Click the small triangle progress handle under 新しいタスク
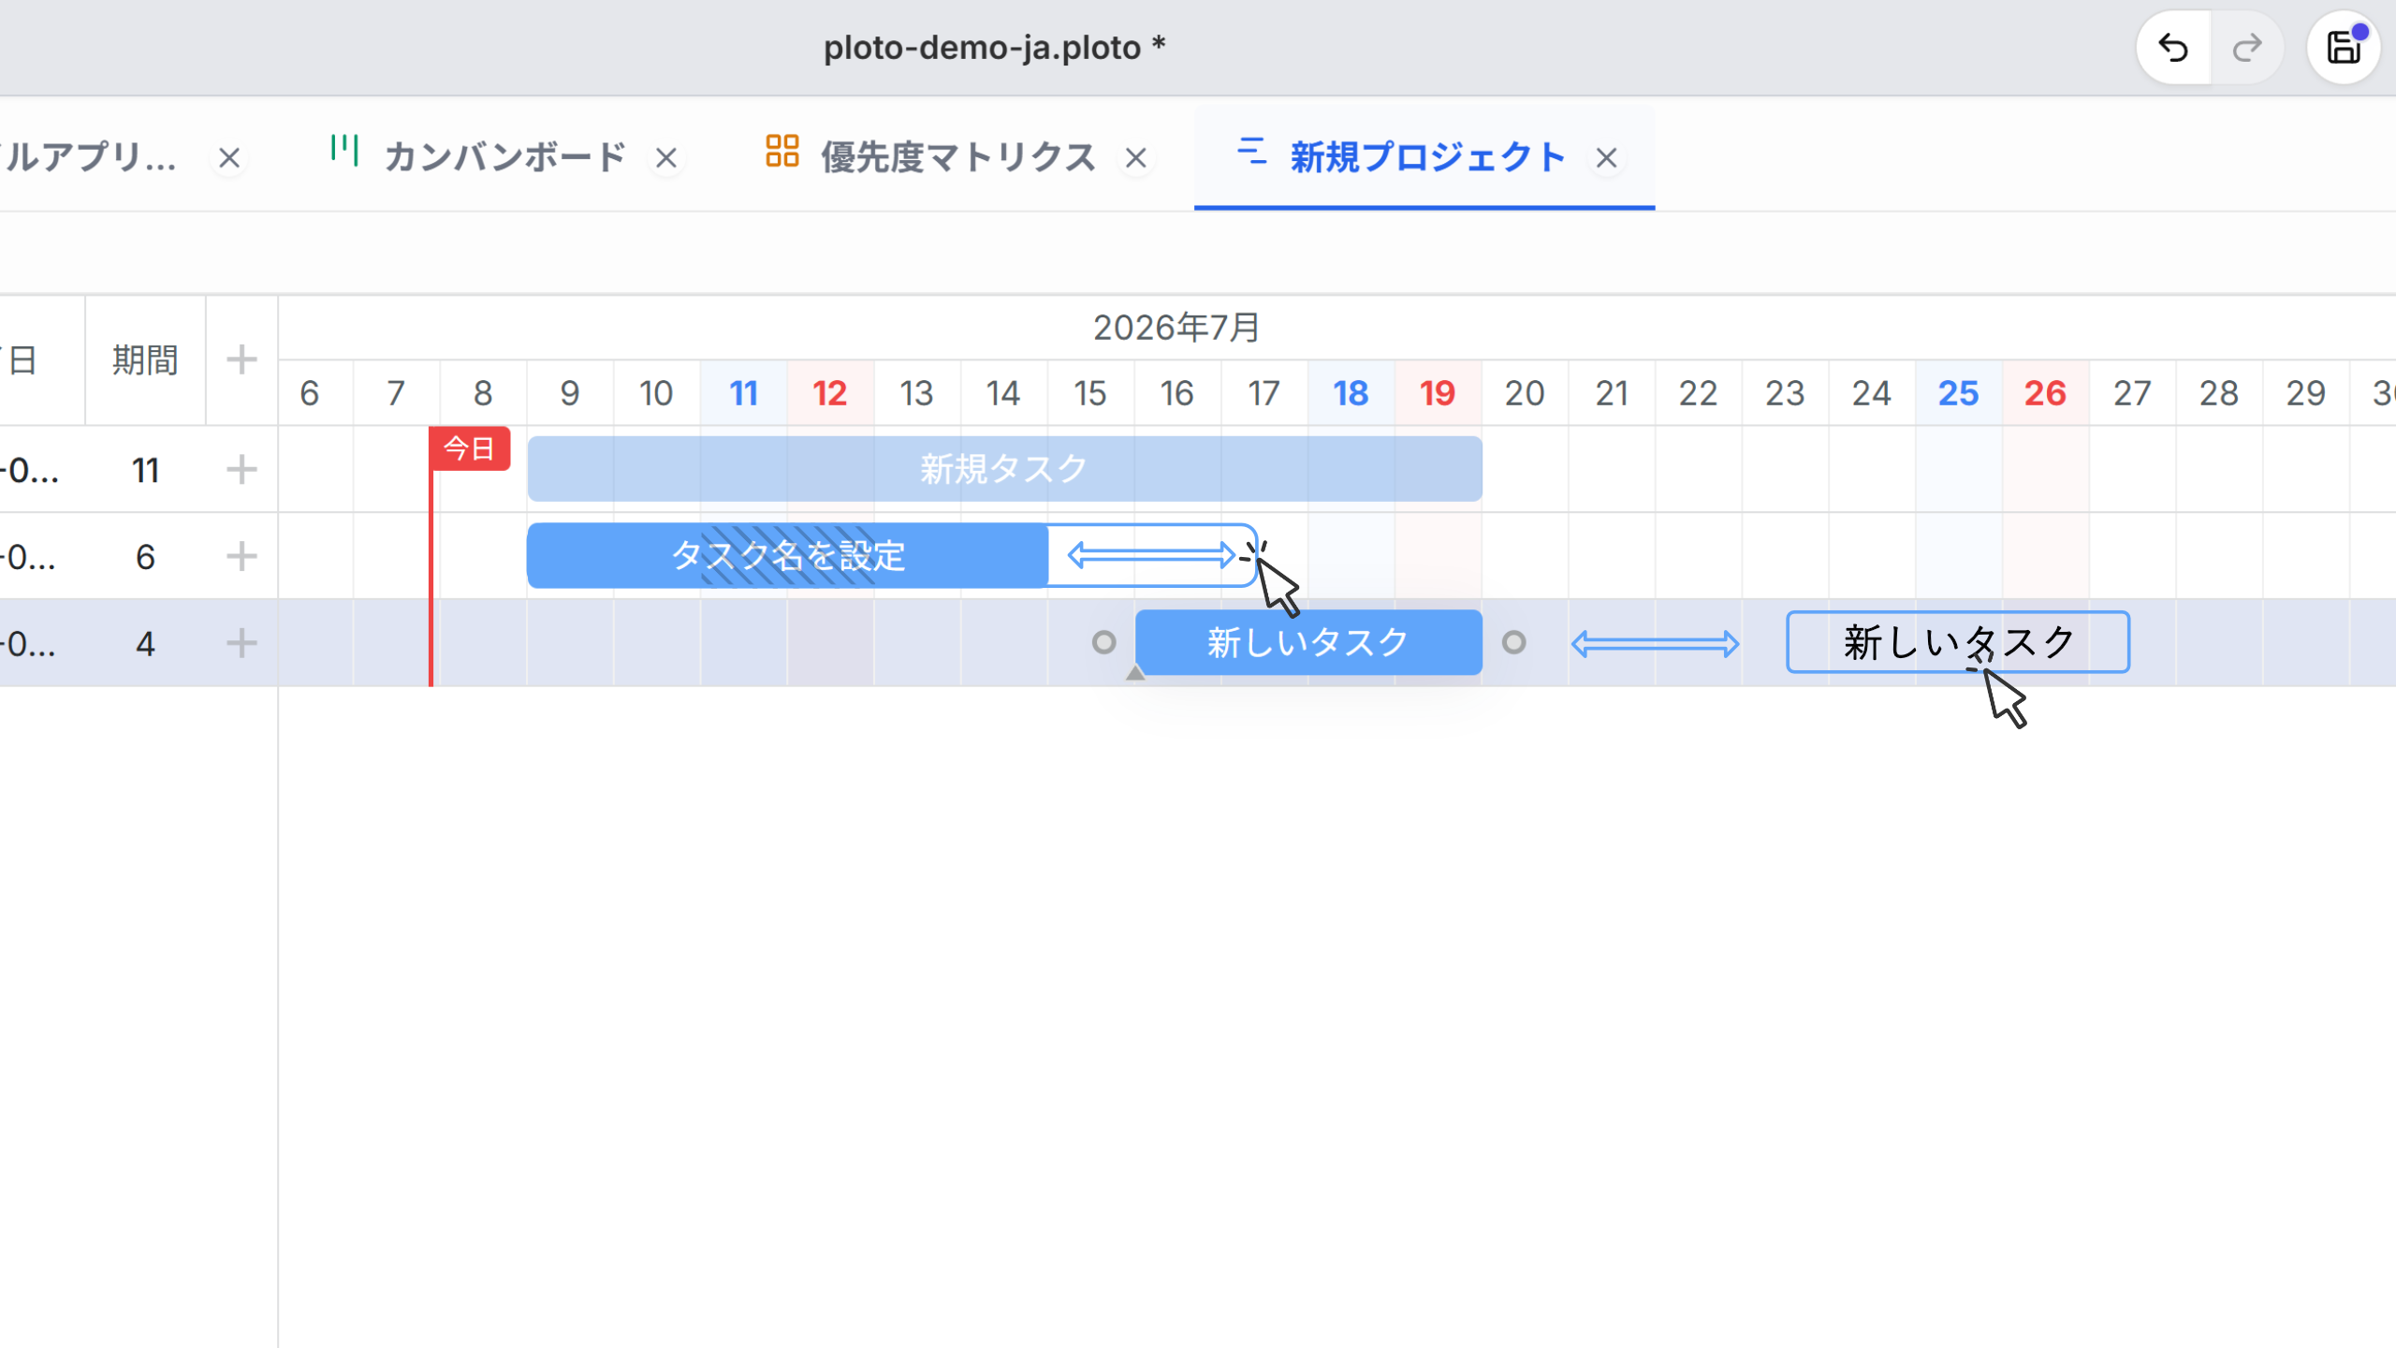The height and width of the screenshot is (1348, 2396). [x=1135, y=672]
